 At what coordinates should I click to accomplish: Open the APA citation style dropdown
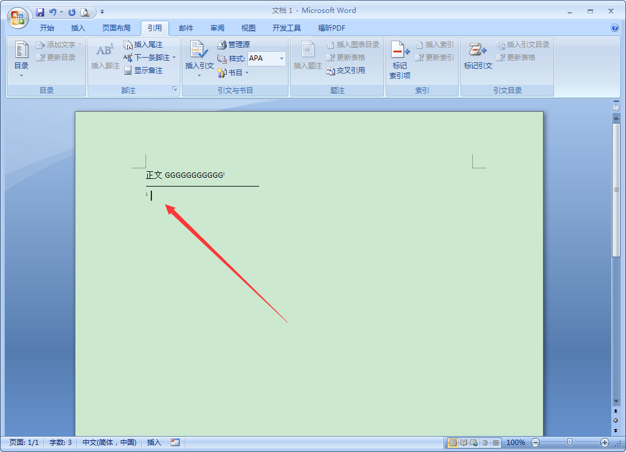(281, 57)
